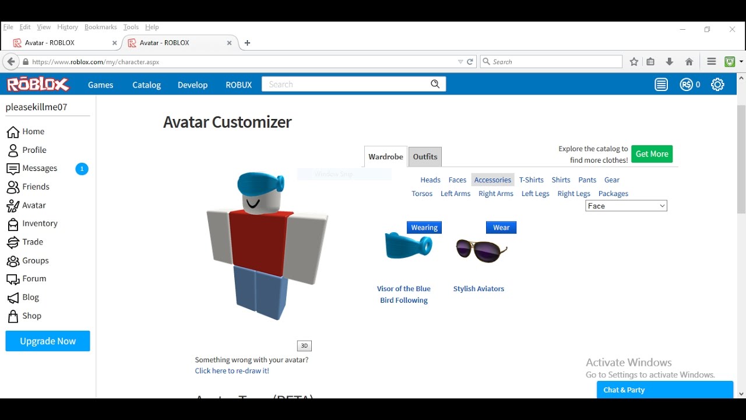Reload the page with refresh icon
Screen dimensions: 746x420
[470, 62]
